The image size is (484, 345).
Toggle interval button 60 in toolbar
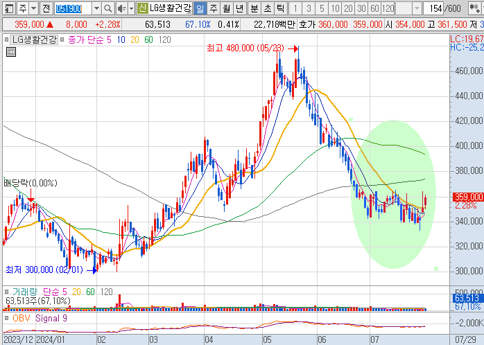click(374, 8)
